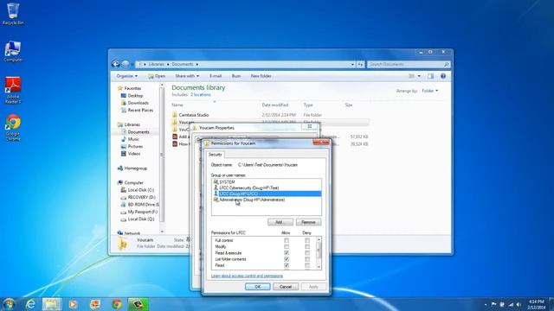
Task: Open access control and permissions link
Action: point(247,276)
